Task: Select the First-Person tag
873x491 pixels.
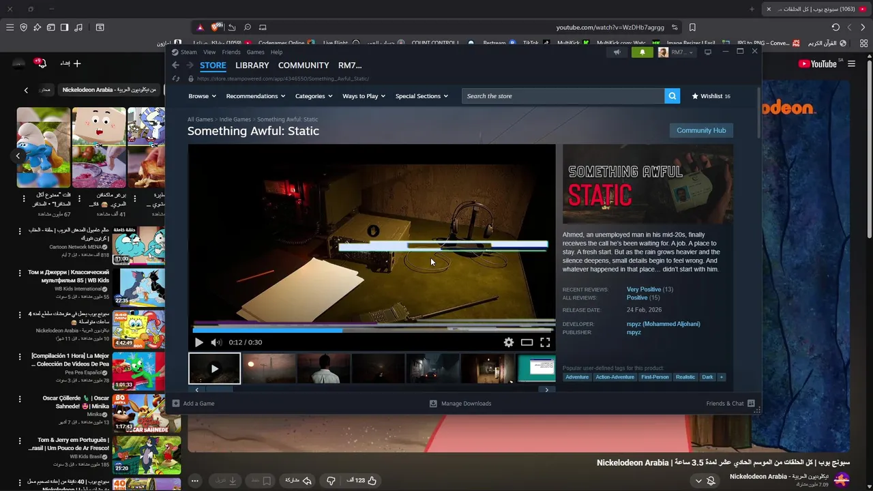Action: point(655,377)
